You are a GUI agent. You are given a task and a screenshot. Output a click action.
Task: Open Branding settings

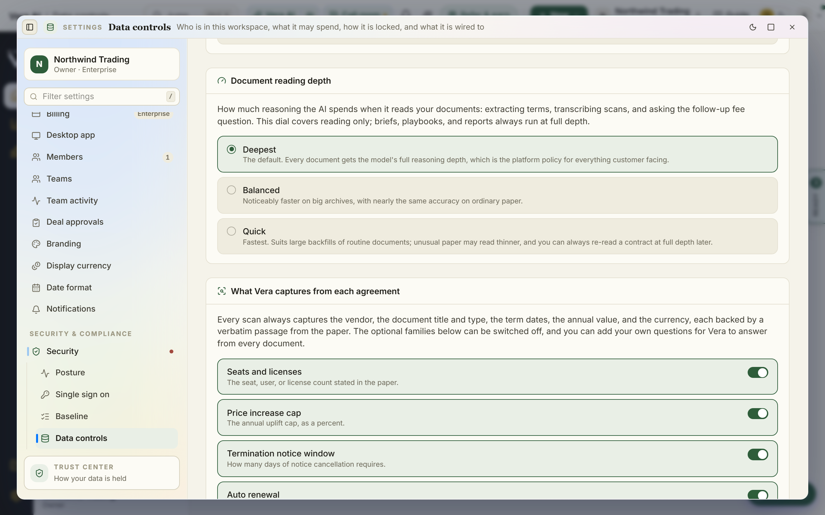click(102, 244)
